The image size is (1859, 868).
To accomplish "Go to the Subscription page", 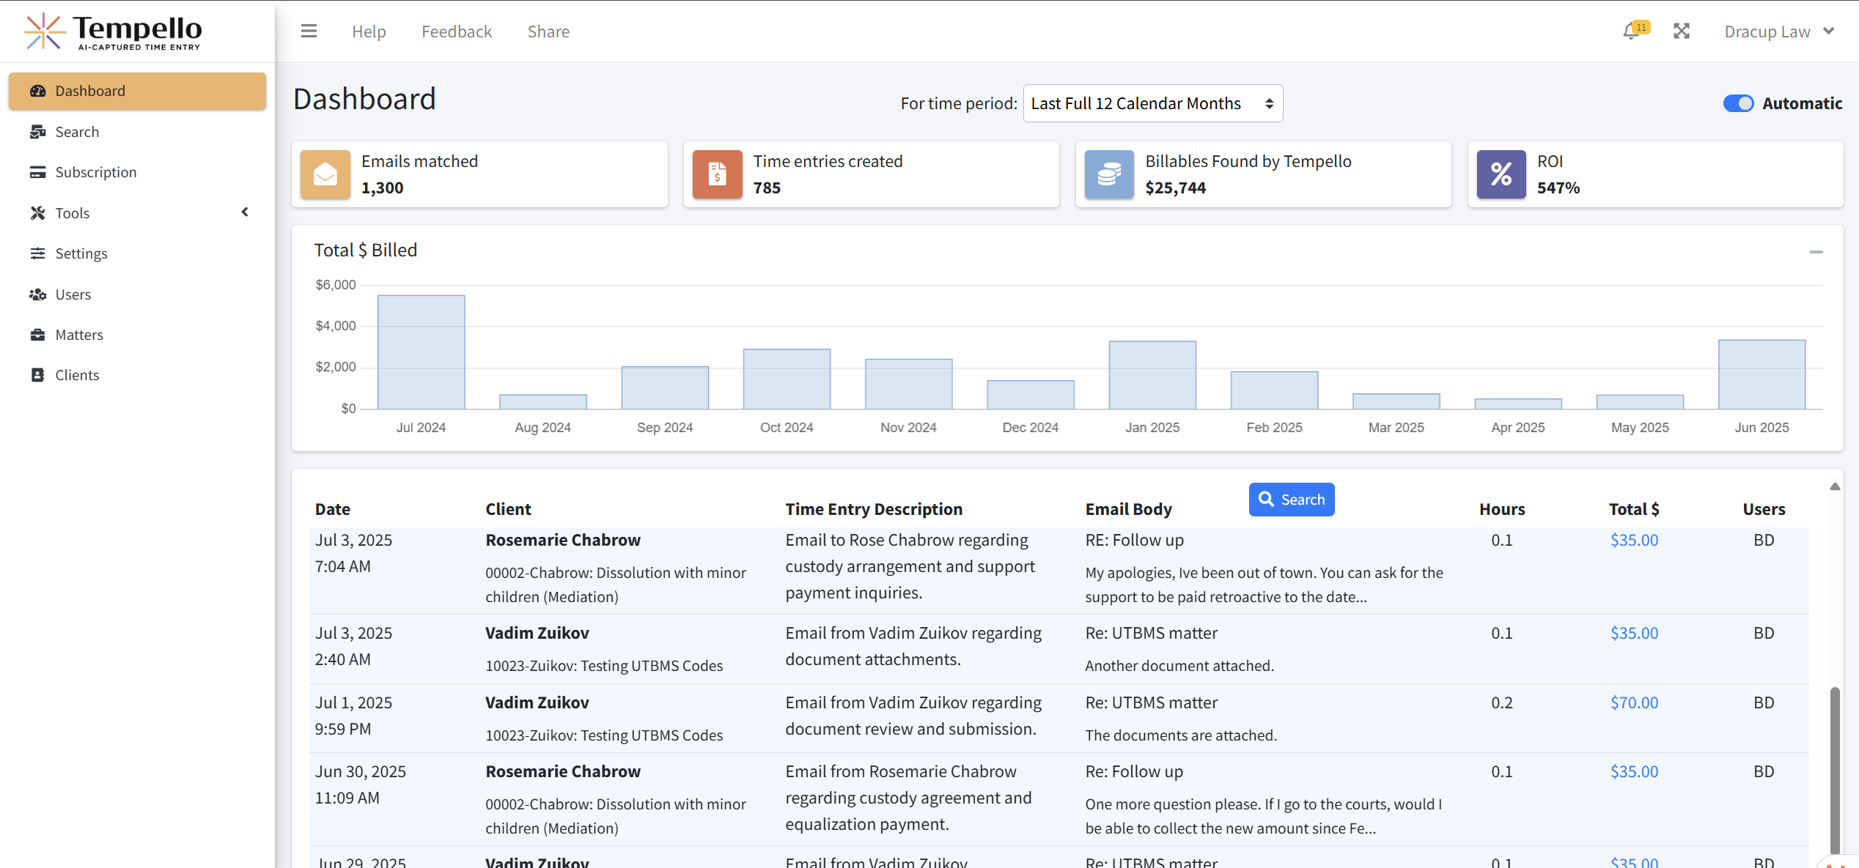I will [x=95, y=172].
